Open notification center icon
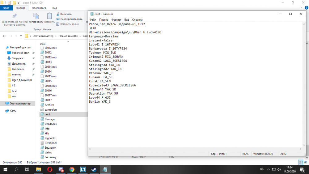The width and height of the screenshot is (309, 174). click(x=302, y=169)
